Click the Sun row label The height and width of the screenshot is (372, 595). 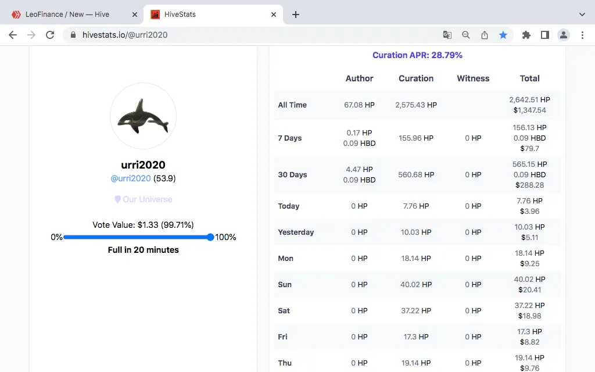285,284
